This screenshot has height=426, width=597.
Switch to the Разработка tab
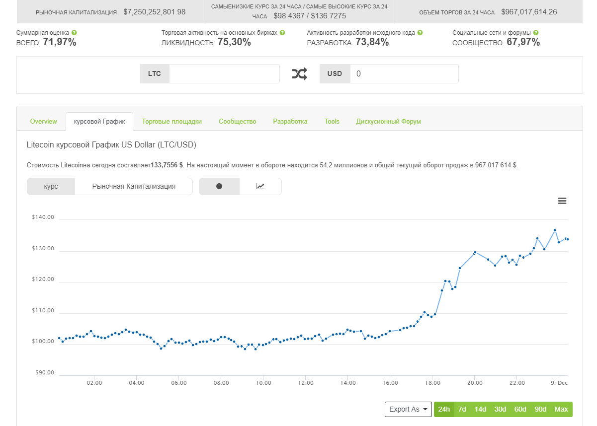[290, 122]
